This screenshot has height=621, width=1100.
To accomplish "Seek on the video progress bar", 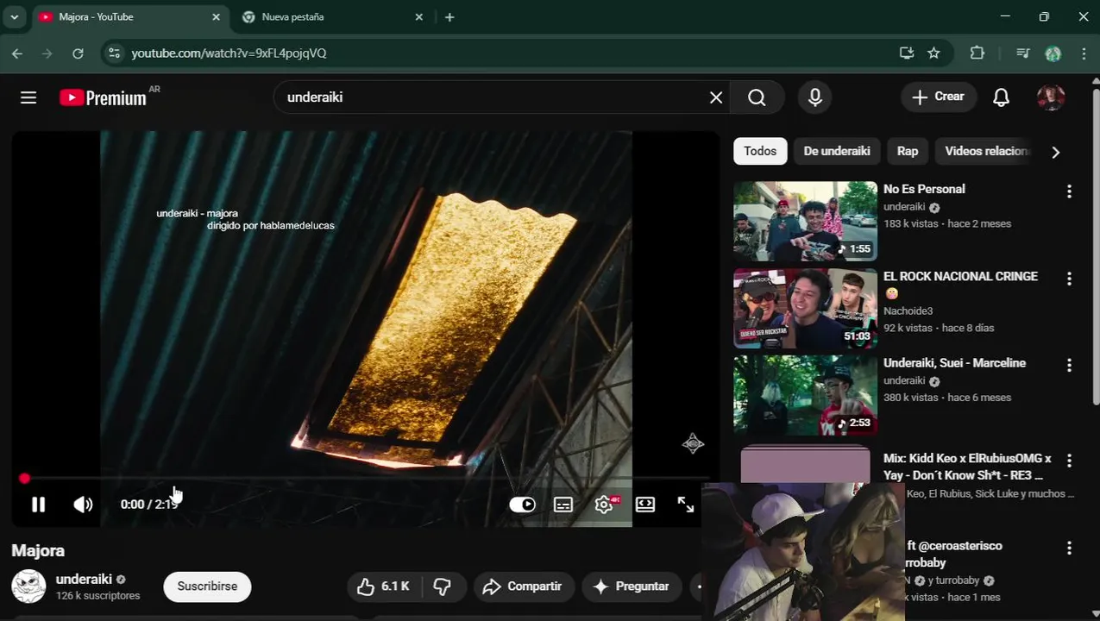I will [x=366, y=478].
